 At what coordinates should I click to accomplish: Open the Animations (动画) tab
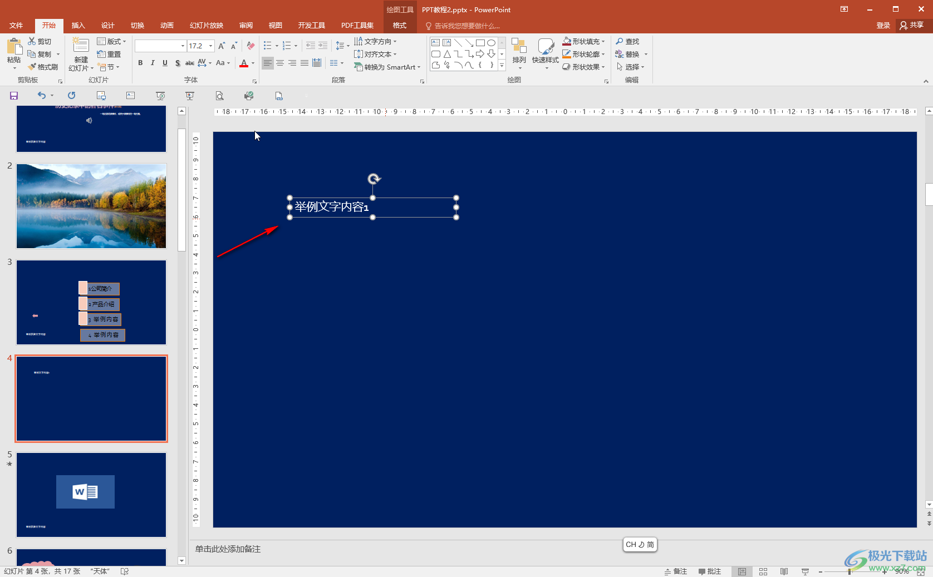coord(166,26)
